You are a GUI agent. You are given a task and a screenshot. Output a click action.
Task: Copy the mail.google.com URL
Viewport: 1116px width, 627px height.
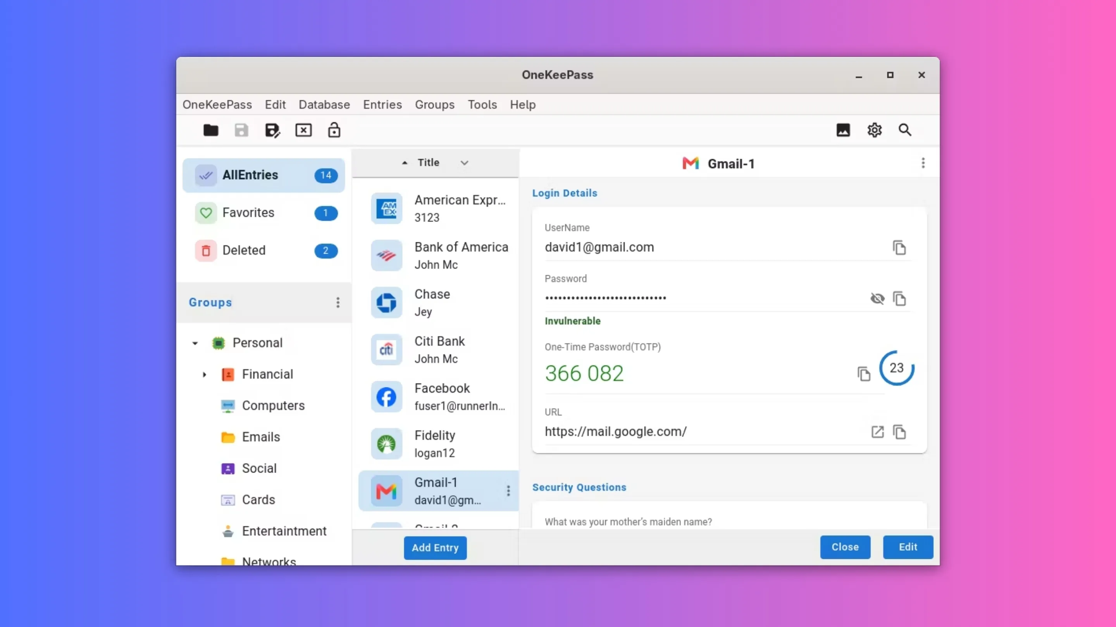coord(899,432)
